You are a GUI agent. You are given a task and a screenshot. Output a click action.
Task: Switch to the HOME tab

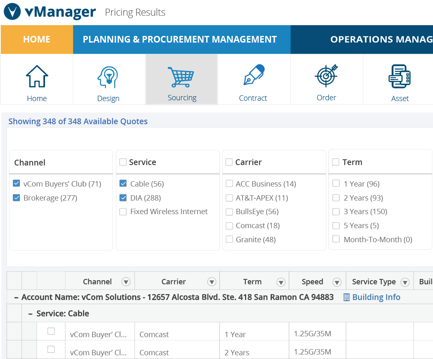point(36,39)
